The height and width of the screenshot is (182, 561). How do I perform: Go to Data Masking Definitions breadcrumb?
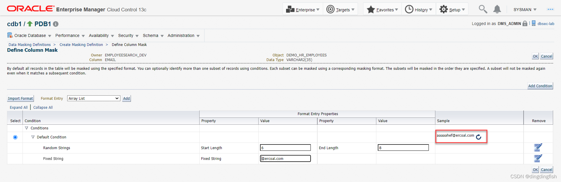pos(30,45)
